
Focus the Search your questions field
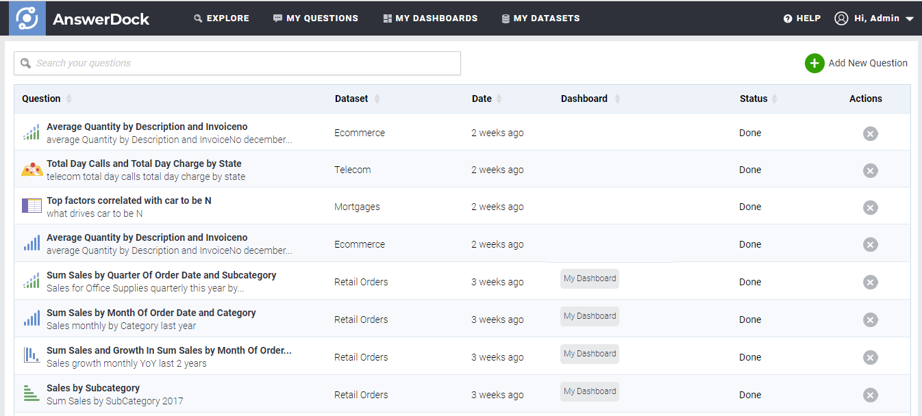tap(237, 63)
